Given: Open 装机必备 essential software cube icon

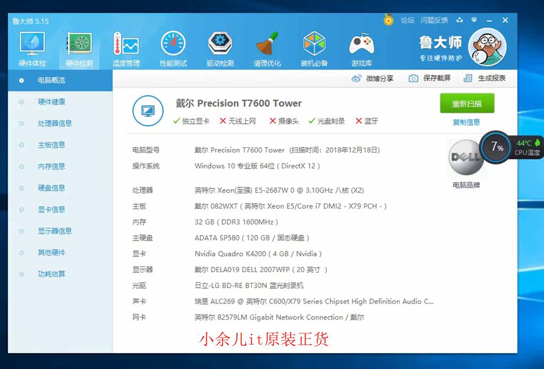Looking at the screenshot, I should pos(314,48).
